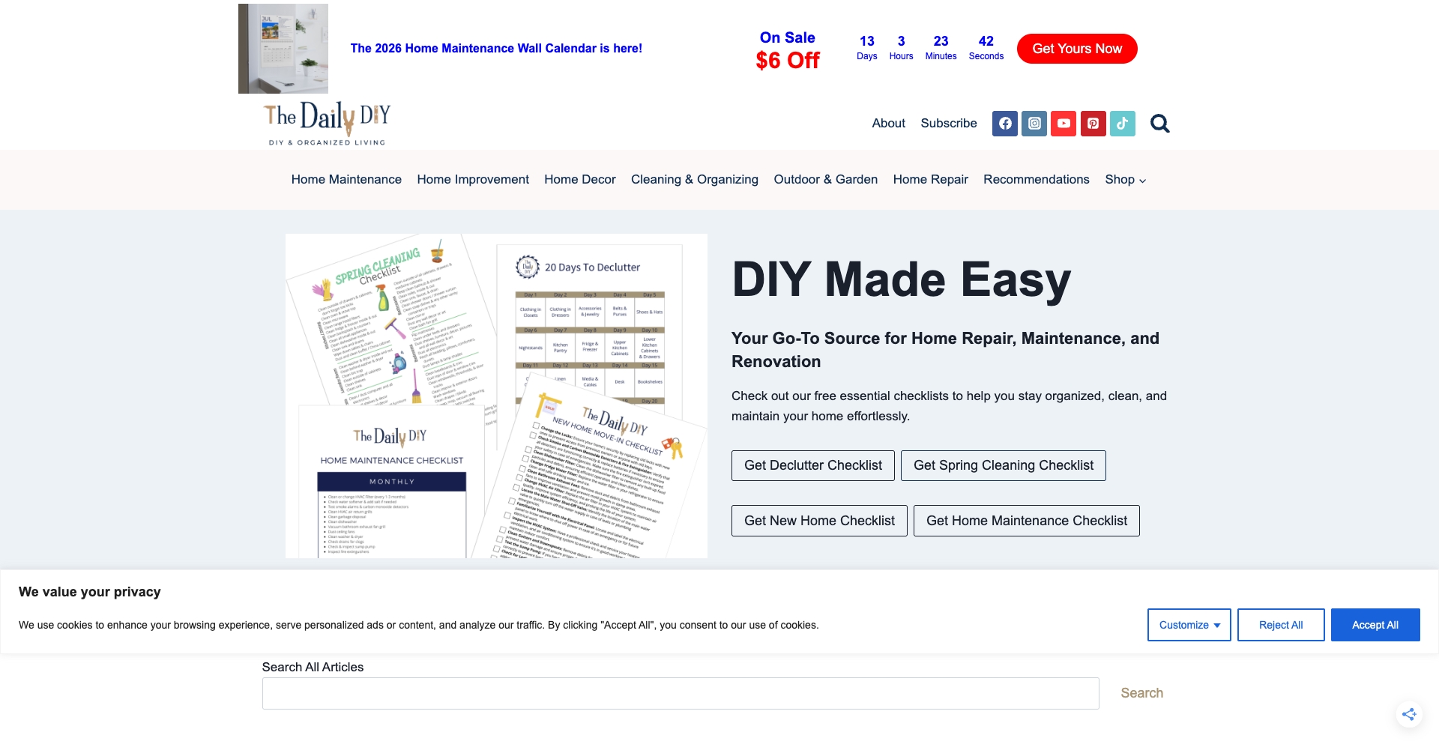Open the Pinterest icon
The image size is (1439, 744).
1092,123
